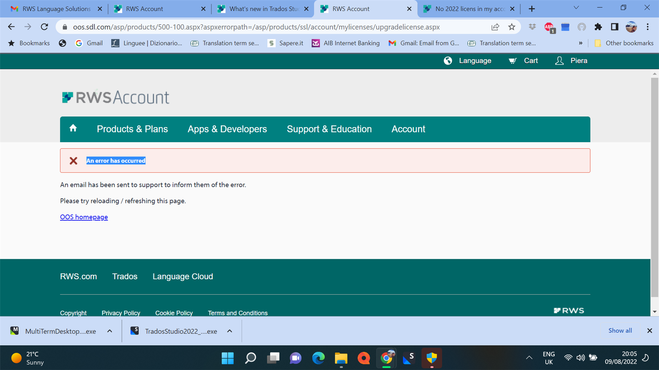The width and height of the screenshot is (659, 370).
Task: Open the Piera account icon
Action: click(559, 61)
